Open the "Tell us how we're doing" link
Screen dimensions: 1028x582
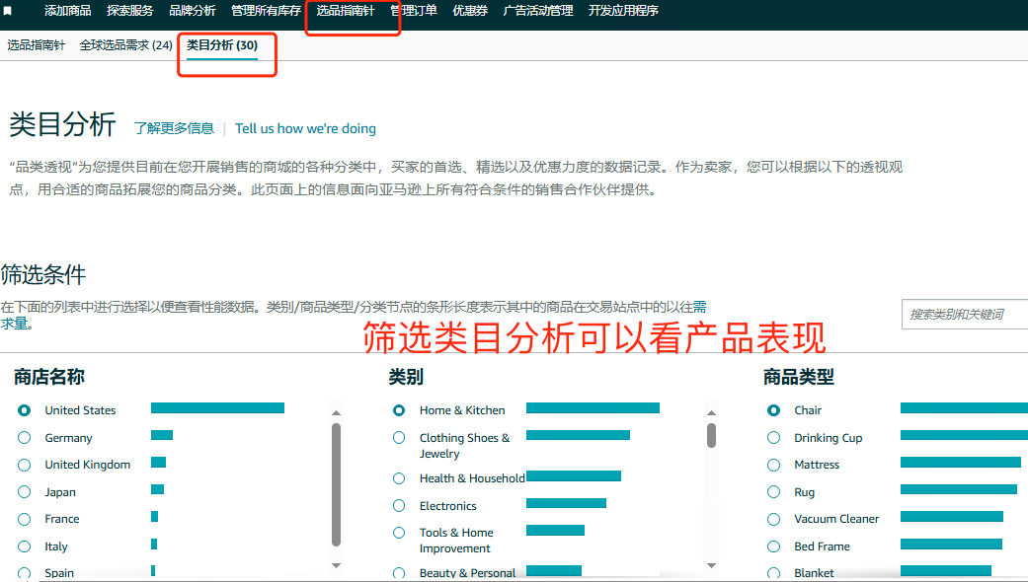point(306,128)
